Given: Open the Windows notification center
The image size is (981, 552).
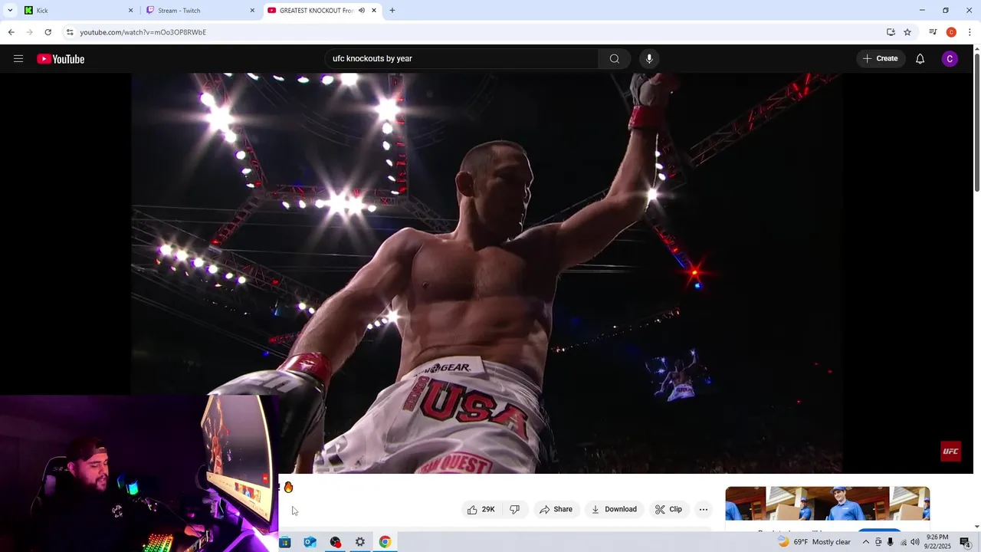Looking at the screenshot, I should (x=965, y=542).
